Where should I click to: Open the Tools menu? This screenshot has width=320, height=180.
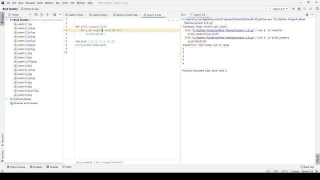(65, 3)
